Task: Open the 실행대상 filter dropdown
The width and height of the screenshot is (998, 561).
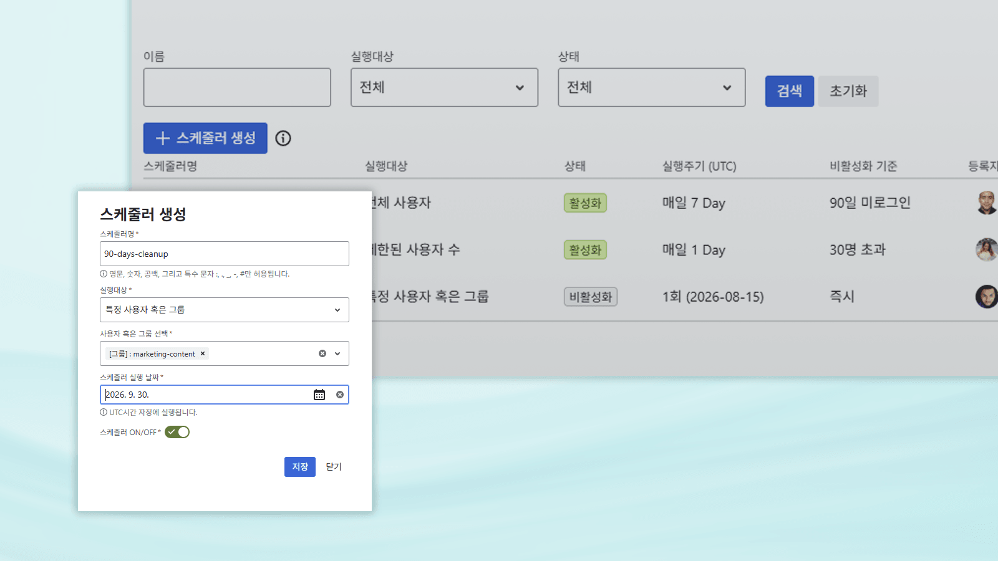Action: coord(444,87)
